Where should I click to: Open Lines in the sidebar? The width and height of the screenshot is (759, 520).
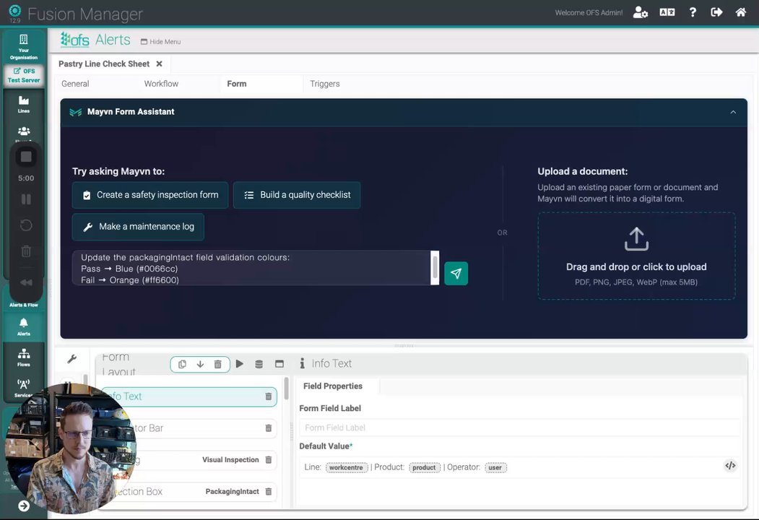tap(24, 104)
